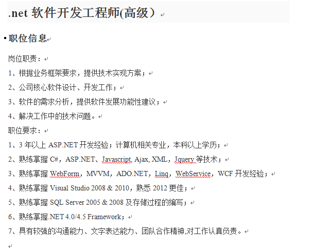Click line 2、公司核心软件设计、开发工作

coord(62,88)
